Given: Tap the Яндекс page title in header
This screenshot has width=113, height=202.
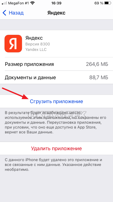Looking at the screenshot, I should coord(56,13).
